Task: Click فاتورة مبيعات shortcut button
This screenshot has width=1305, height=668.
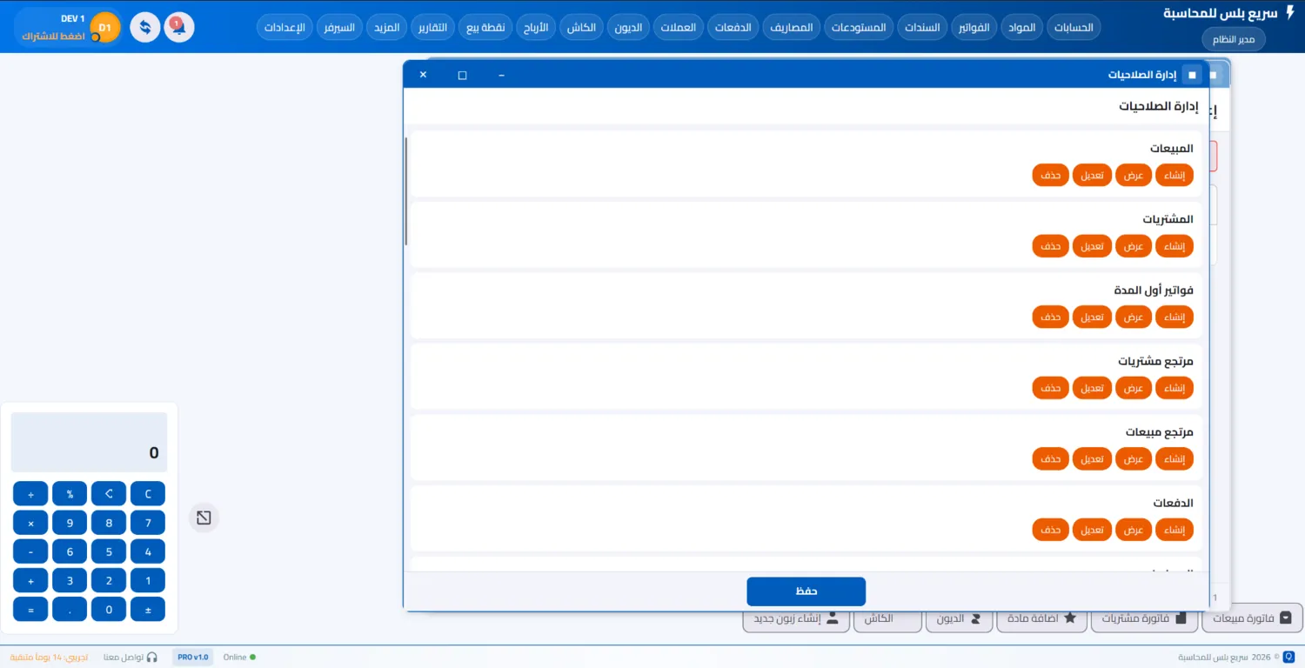Action: [x=1252, y=618]
